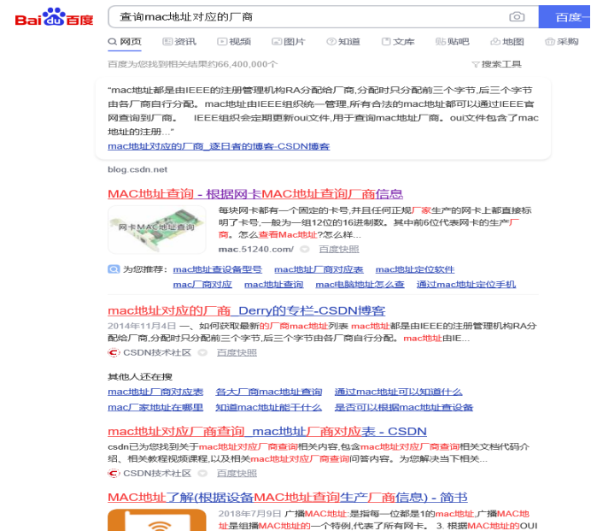Screen dimensions: 591x531
Task: Open related search mac厂家地址在哪里
Action: [x=155, y=407]
